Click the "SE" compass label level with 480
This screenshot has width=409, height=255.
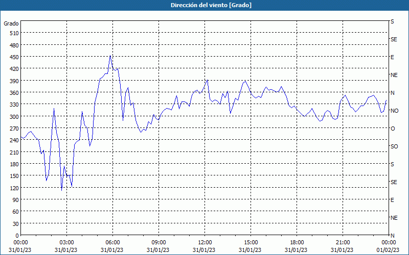tap(394, 39)
